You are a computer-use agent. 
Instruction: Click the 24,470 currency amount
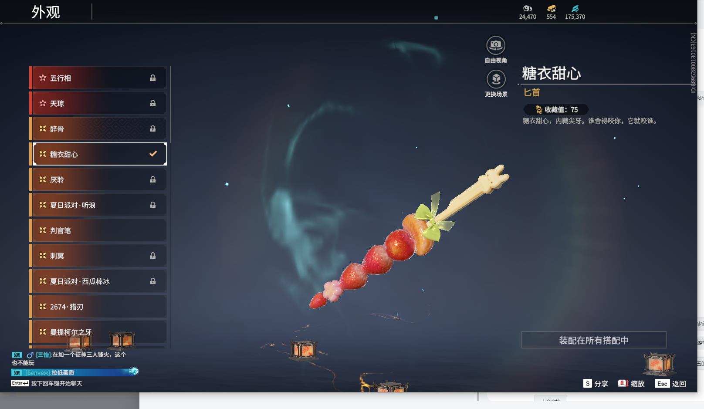[x=528, y=17]
